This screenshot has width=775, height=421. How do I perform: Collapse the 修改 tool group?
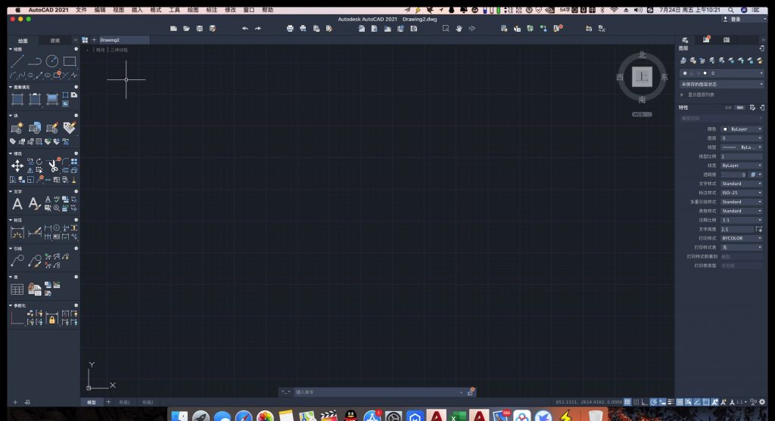point(11,153)
